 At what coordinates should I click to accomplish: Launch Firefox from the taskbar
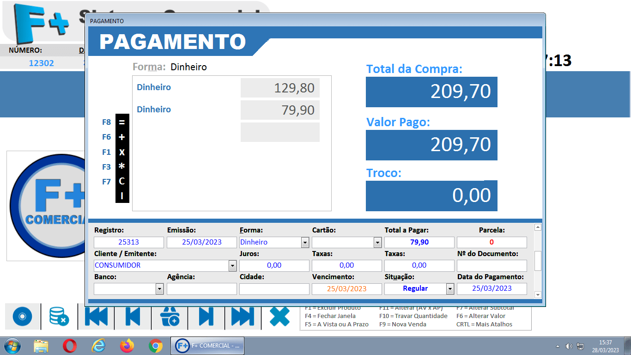[127, 346]
